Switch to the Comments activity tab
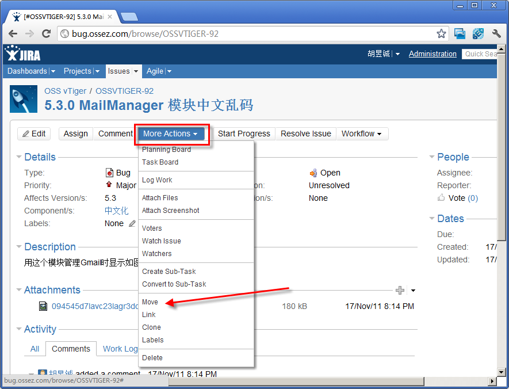Image resolution: width=509 pixels, height=389 pixels. 71,349
